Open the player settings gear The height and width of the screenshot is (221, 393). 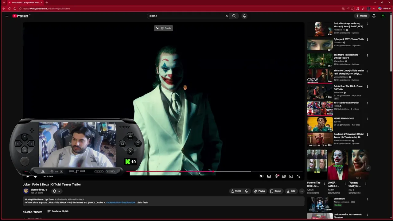[276, 176]
